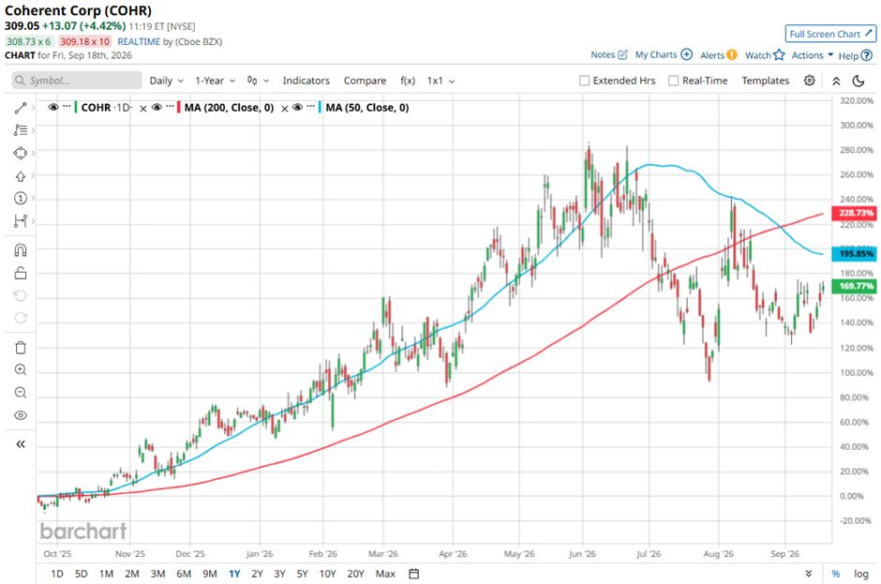This screenshot has width=881, height=584.
Task: Select the 6M time range tab
Action: pyautogui.click(x=184, y=574)
